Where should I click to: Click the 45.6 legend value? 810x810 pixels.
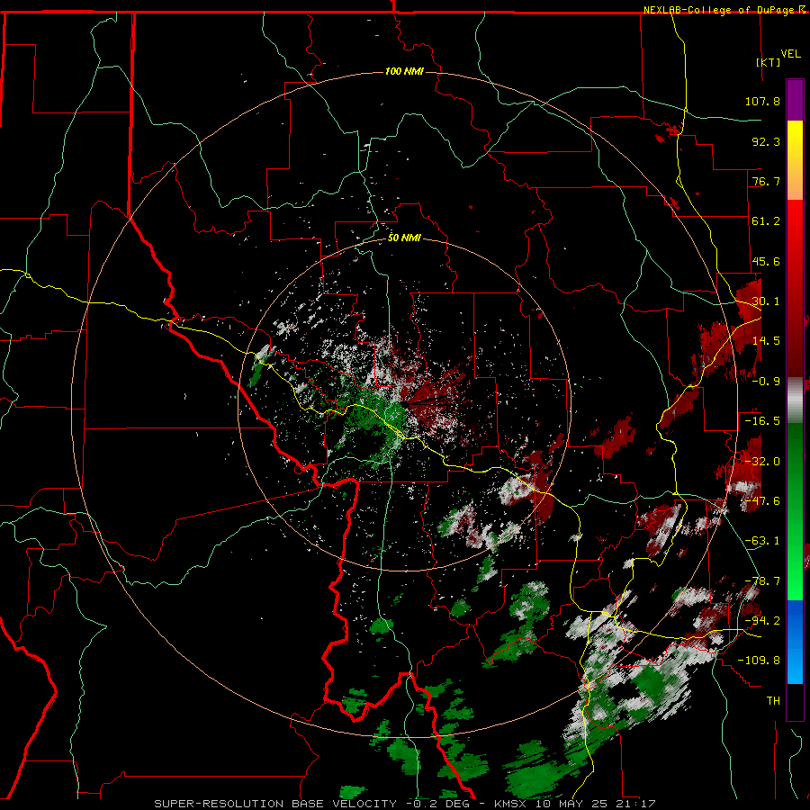[x=766, y=261]
